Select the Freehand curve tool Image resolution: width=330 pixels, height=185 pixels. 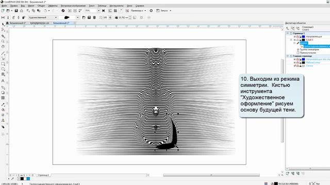point(3,53)
